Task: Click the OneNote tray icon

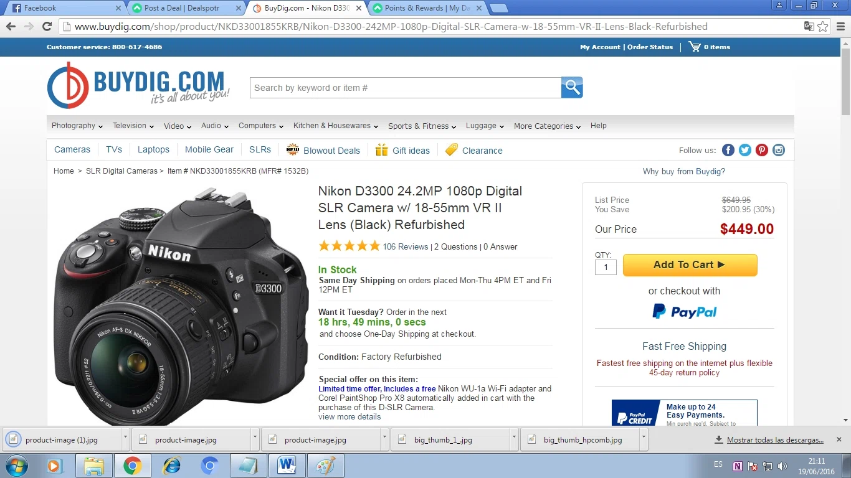Action: 738,466
